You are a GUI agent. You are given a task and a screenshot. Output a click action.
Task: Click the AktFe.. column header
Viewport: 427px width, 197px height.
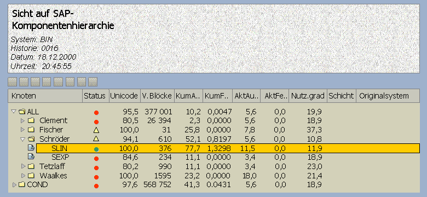(x=275, y=96)
